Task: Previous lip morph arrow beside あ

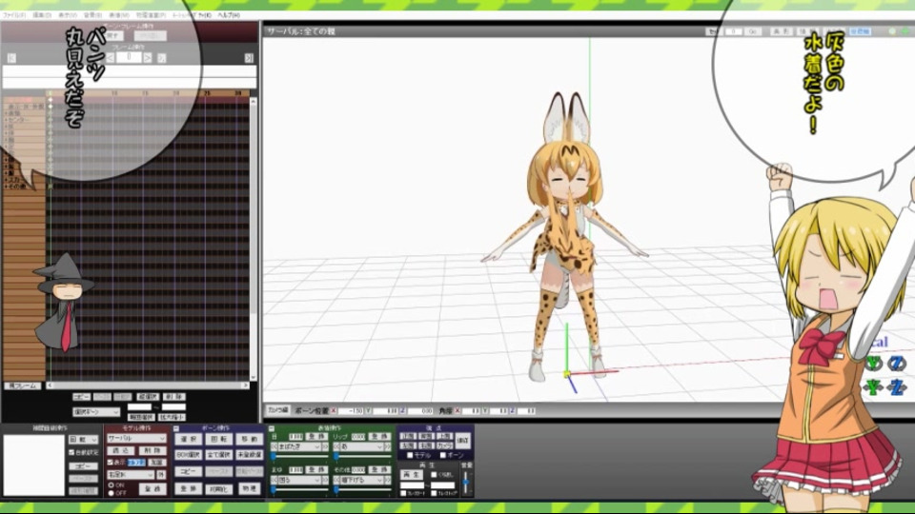Action: click(x=336, y=447)
